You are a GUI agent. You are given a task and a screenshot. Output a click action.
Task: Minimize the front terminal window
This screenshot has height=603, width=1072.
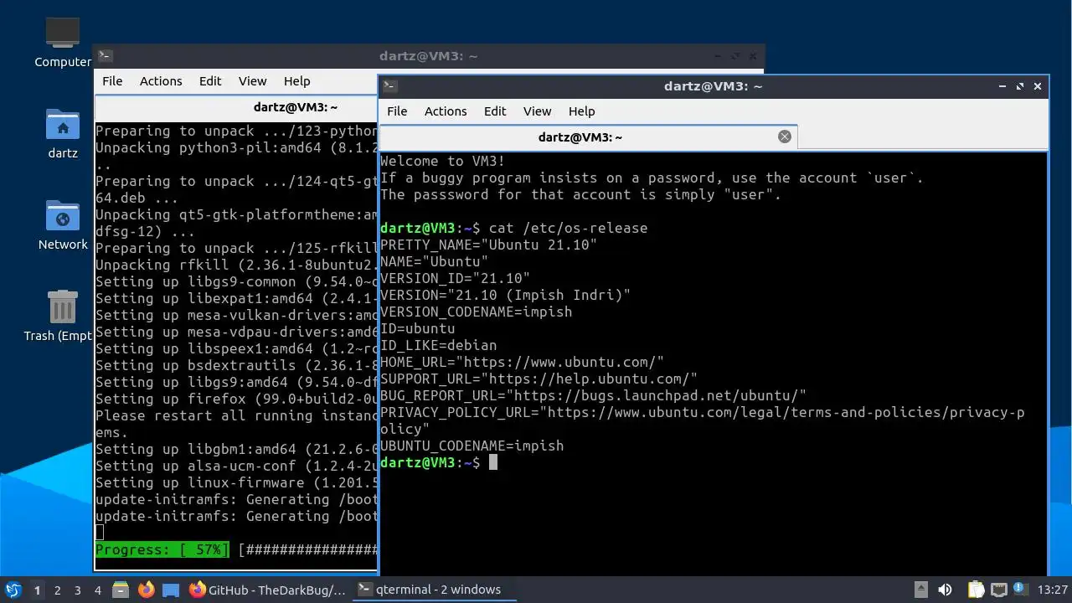1002,86
